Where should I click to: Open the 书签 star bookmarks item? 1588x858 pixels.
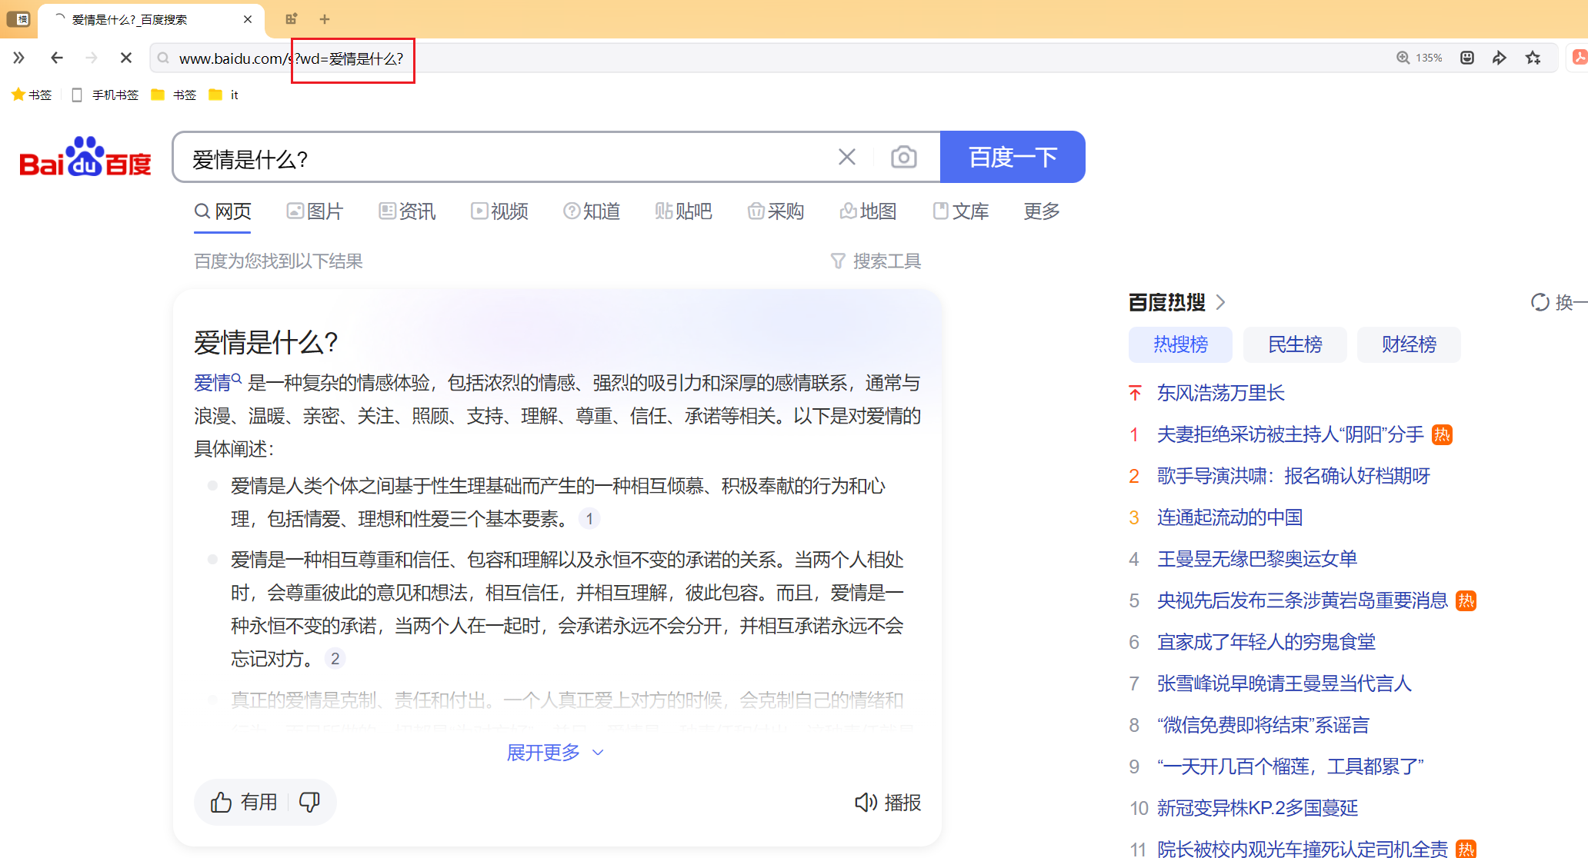pyautogui.click(x=32, y=95)
